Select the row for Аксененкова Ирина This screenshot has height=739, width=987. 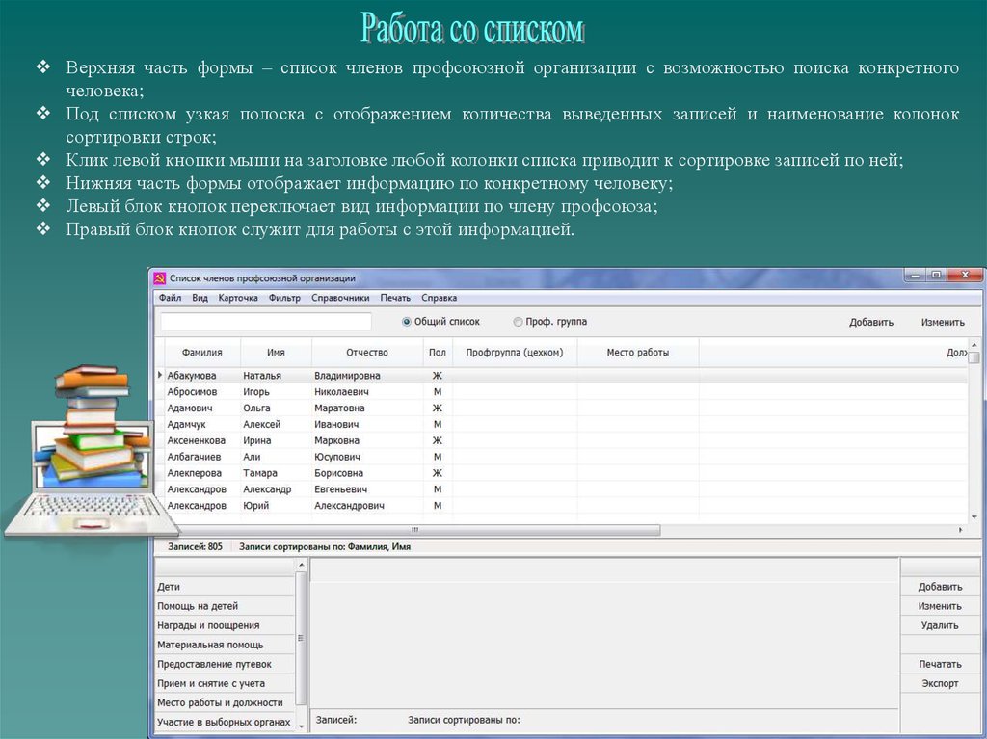click(289, 440)
